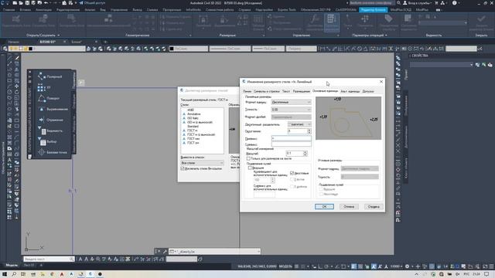The width and height of the screenshot is (495, 278).
Task: Click the Save icon in quick access toolbar
Action: (x=27, y=3)
